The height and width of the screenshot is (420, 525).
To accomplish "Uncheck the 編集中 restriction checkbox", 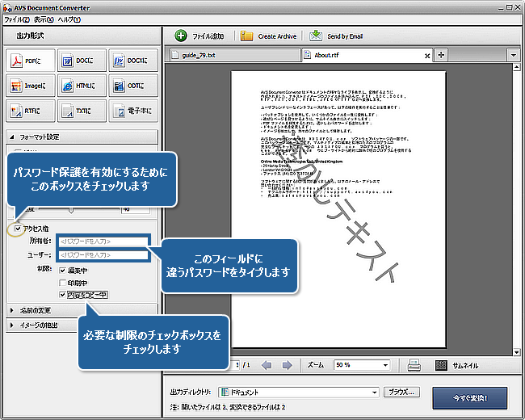I will tap(64, 270).
